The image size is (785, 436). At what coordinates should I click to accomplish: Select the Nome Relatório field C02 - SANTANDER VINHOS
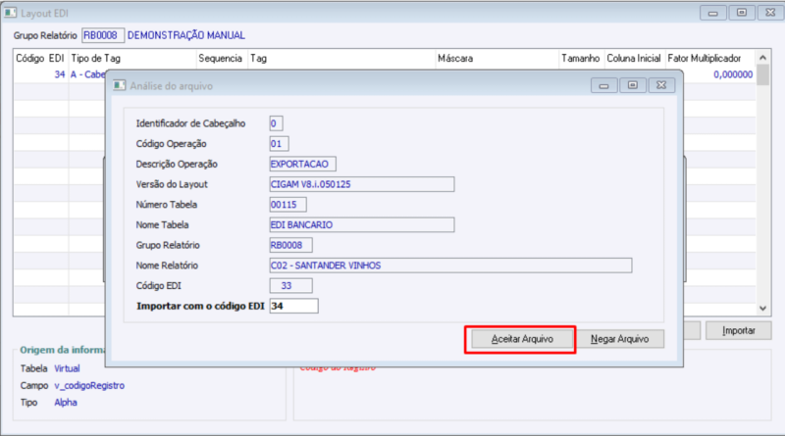[x=450, y=266]
